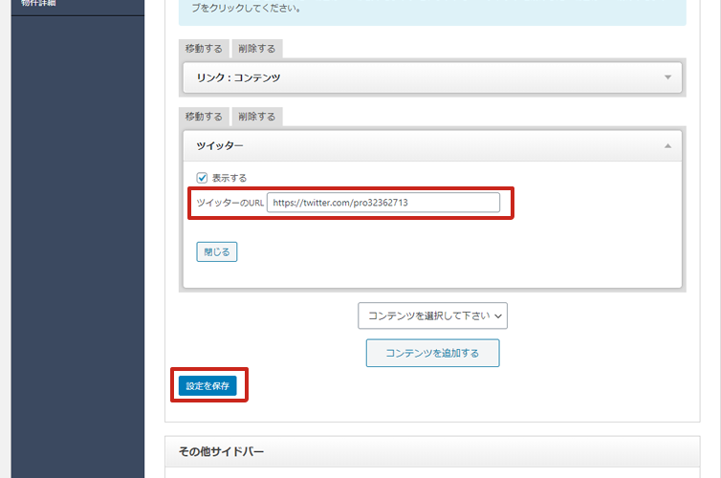Click 削除する above リンク：コンテンツ
The width and height of the screenshot is (721, 478).
pos(257,49)
